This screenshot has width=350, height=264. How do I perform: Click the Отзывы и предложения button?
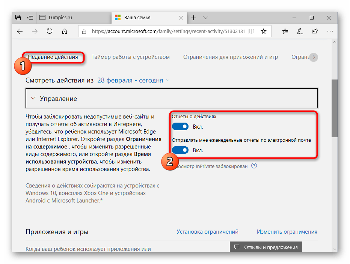[x=266, y=247]
